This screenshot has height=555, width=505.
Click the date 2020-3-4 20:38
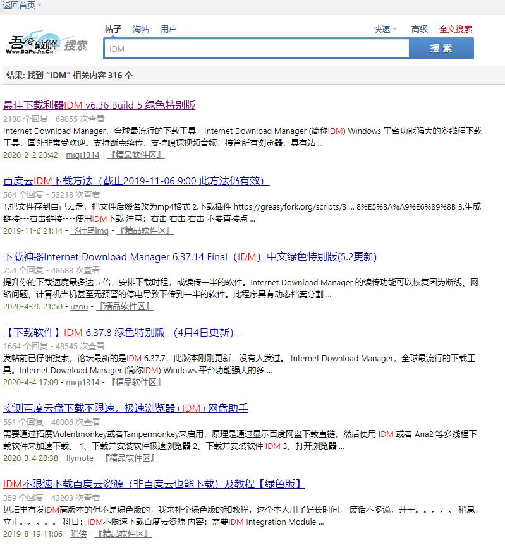(x=30, y=458)
